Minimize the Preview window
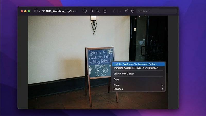 (x=25, y=11)
